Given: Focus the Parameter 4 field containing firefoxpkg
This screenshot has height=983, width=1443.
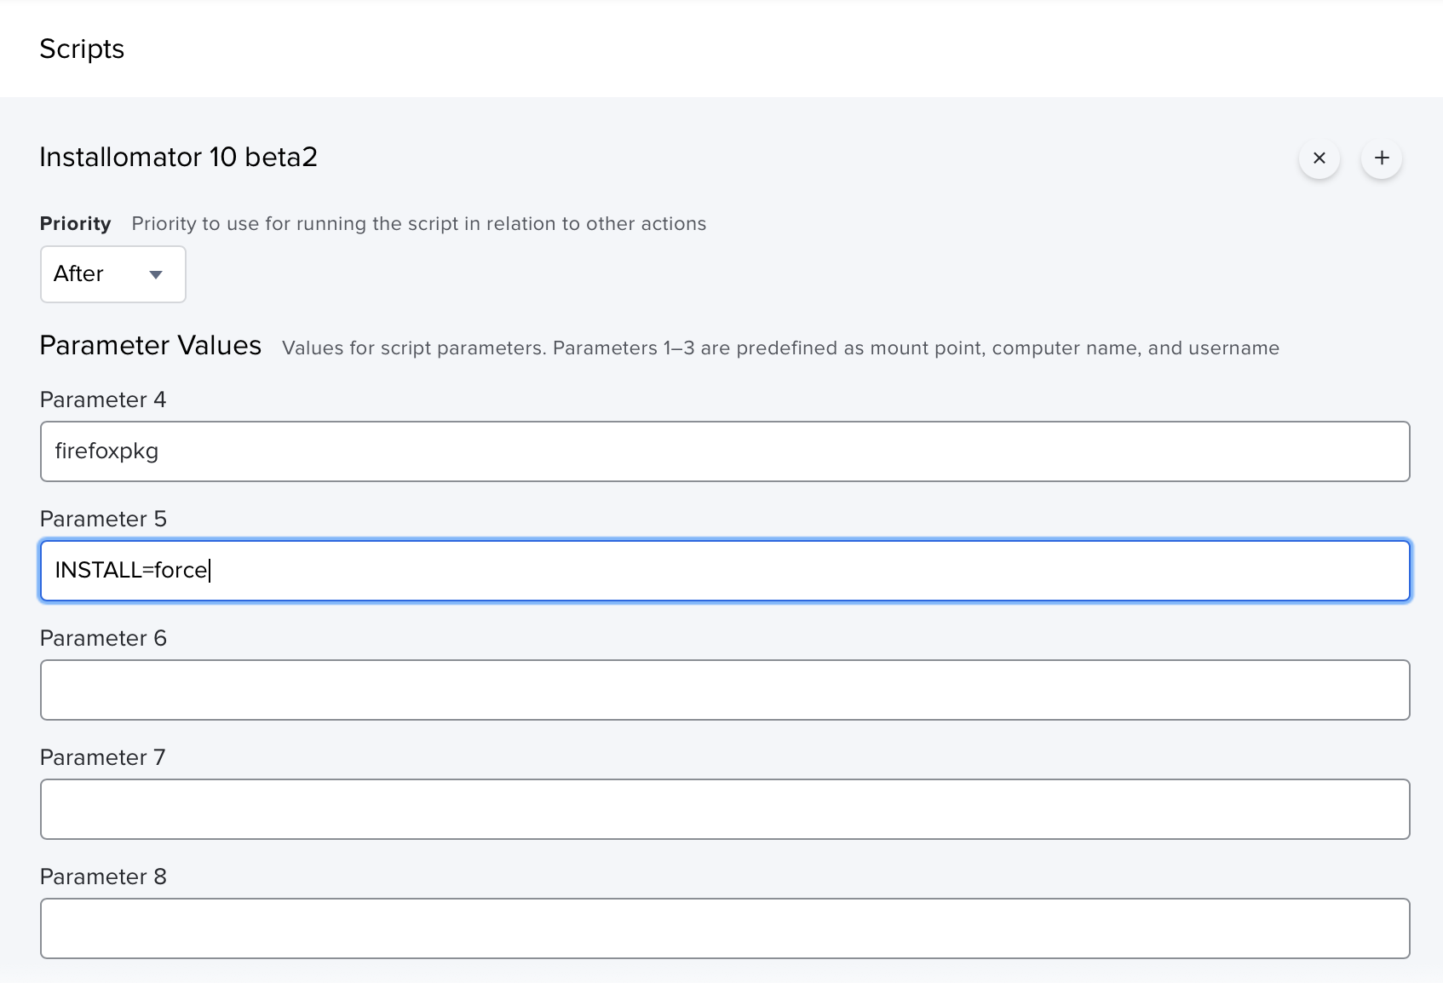Looking at the screenshot, I should click(724, 451).
